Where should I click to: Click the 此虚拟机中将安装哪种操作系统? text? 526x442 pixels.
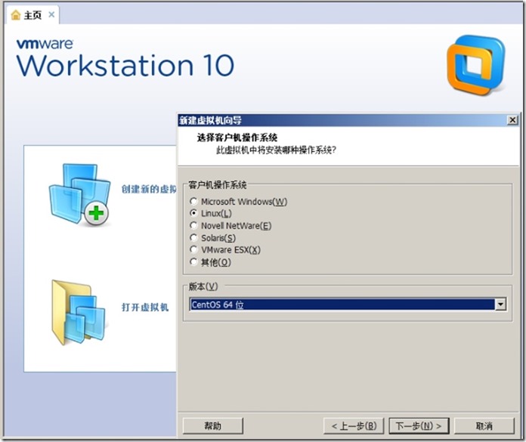[276, 150]
